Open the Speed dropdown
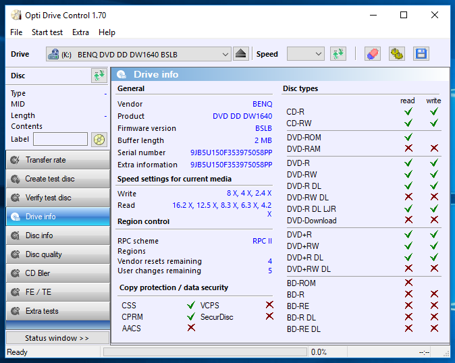Image resolution: width=455 pixels, height=363 pixels. [x=306, y=54]
